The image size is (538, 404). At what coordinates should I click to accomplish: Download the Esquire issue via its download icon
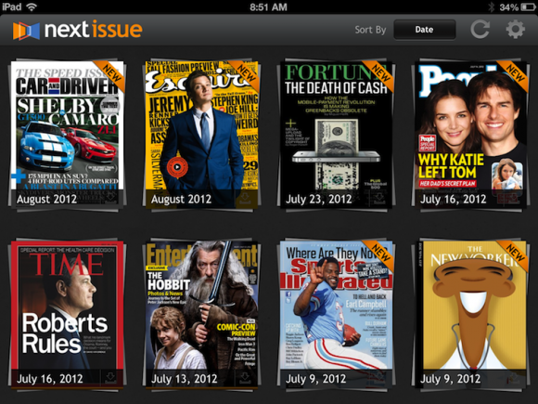coord(245,199)
